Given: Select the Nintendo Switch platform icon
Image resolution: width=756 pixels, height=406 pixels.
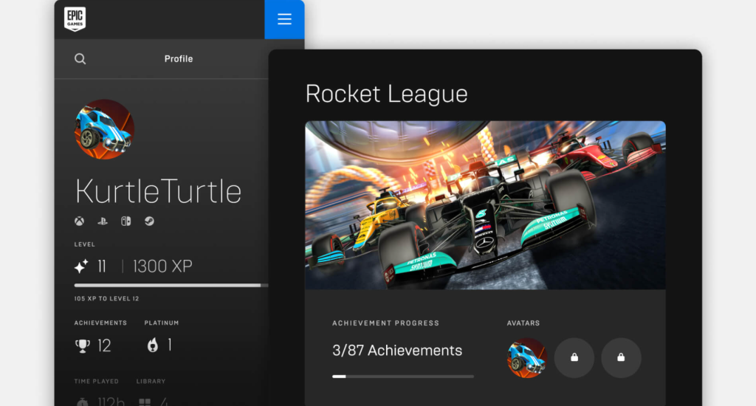Looking at the screenshot, I should pos(126,221).
